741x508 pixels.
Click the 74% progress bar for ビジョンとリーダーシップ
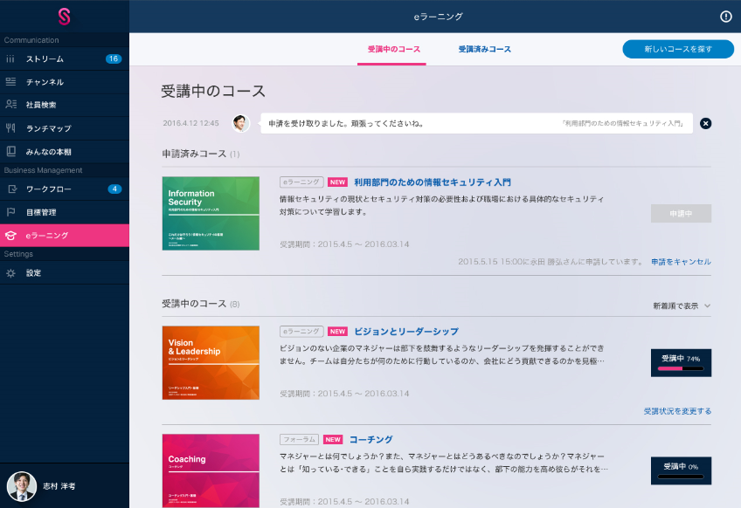[681, 368]
